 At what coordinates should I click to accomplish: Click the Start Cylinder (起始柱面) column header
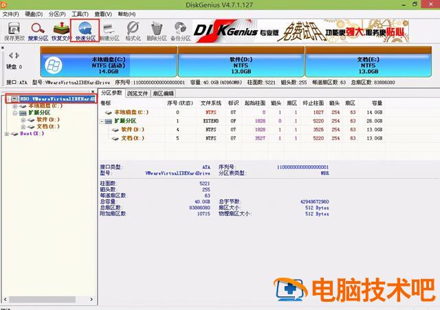pos(254,103)
